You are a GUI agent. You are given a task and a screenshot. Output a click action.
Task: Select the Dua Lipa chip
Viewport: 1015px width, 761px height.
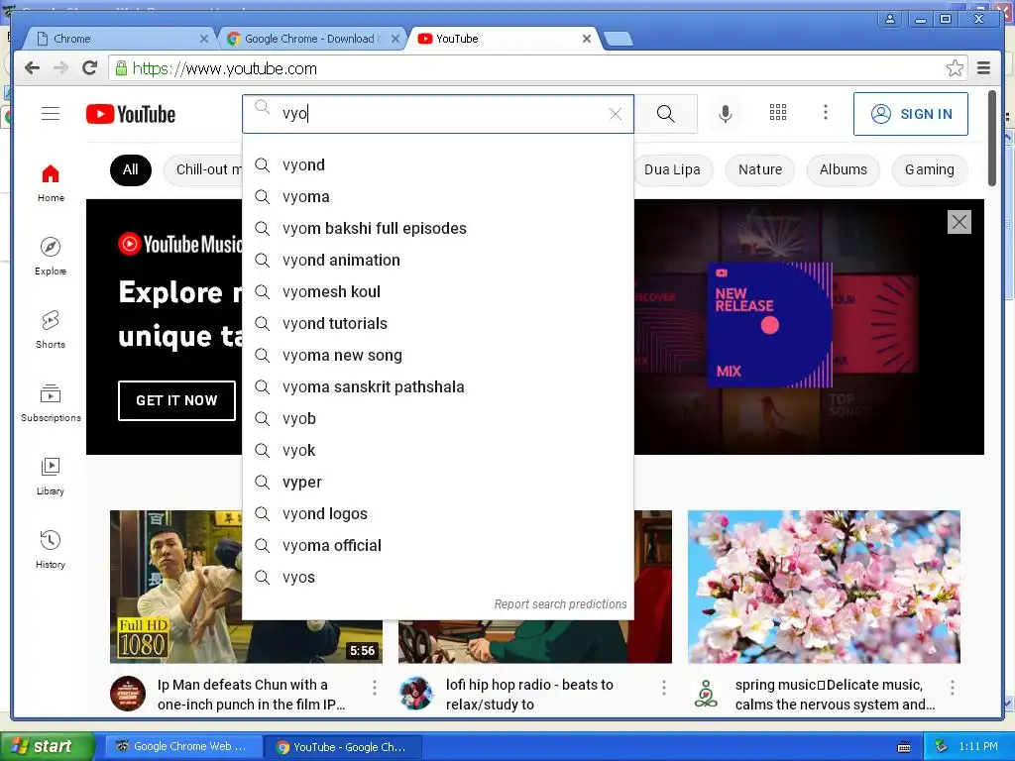tap(673, 169)
